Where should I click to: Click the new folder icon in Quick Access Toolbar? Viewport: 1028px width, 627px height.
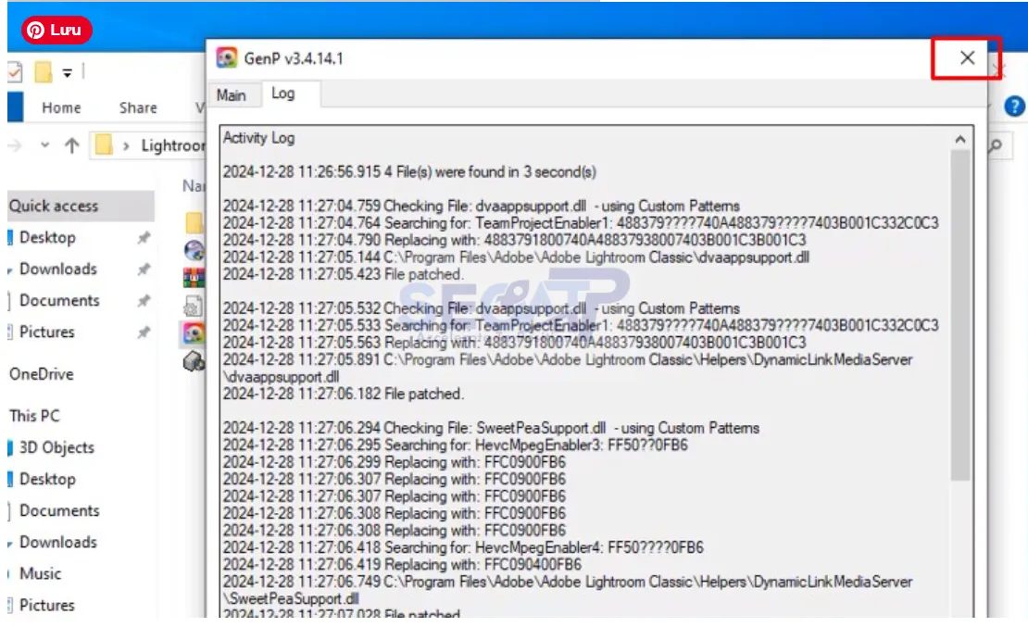pos(43,73)
